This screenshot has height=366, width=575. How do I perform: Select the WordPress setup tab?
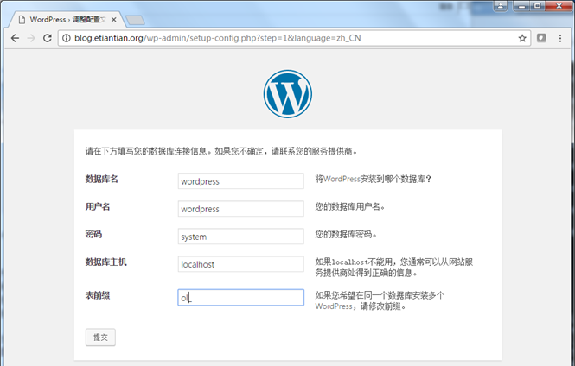[x=66, y=19]
